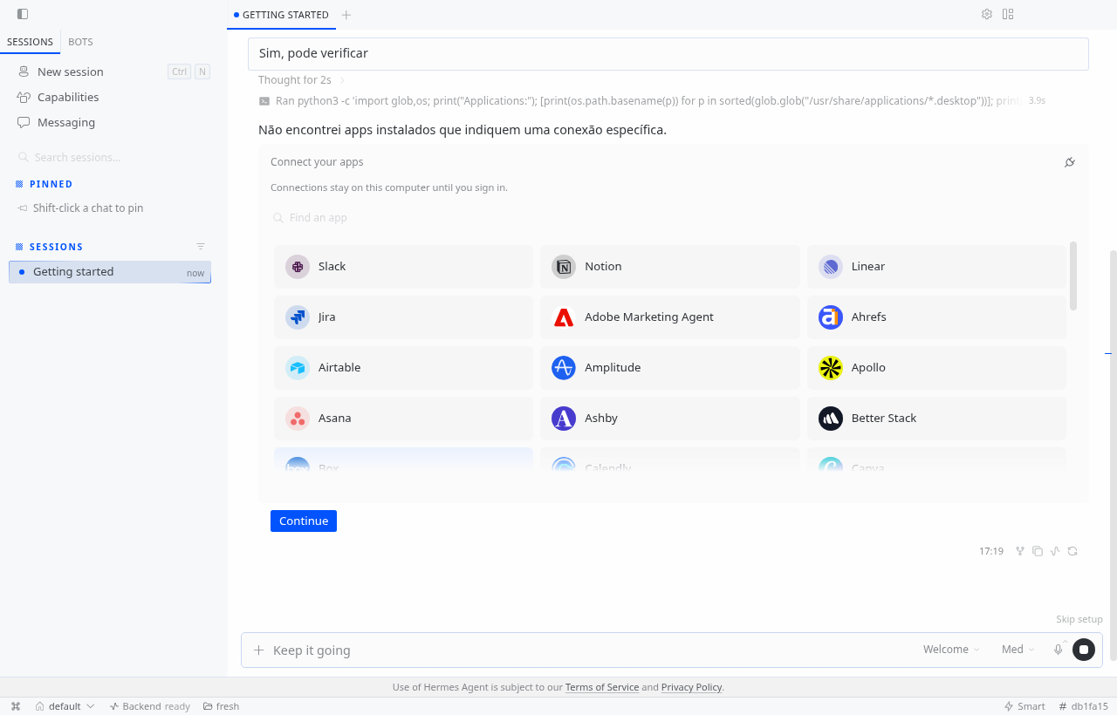Open the Terms of Service link

pos(602,687)
